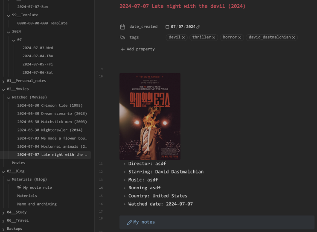Open the Materials note in Blog
This screenshot has height=232, width=317.
pyautogui.click(x=27, y=196)
